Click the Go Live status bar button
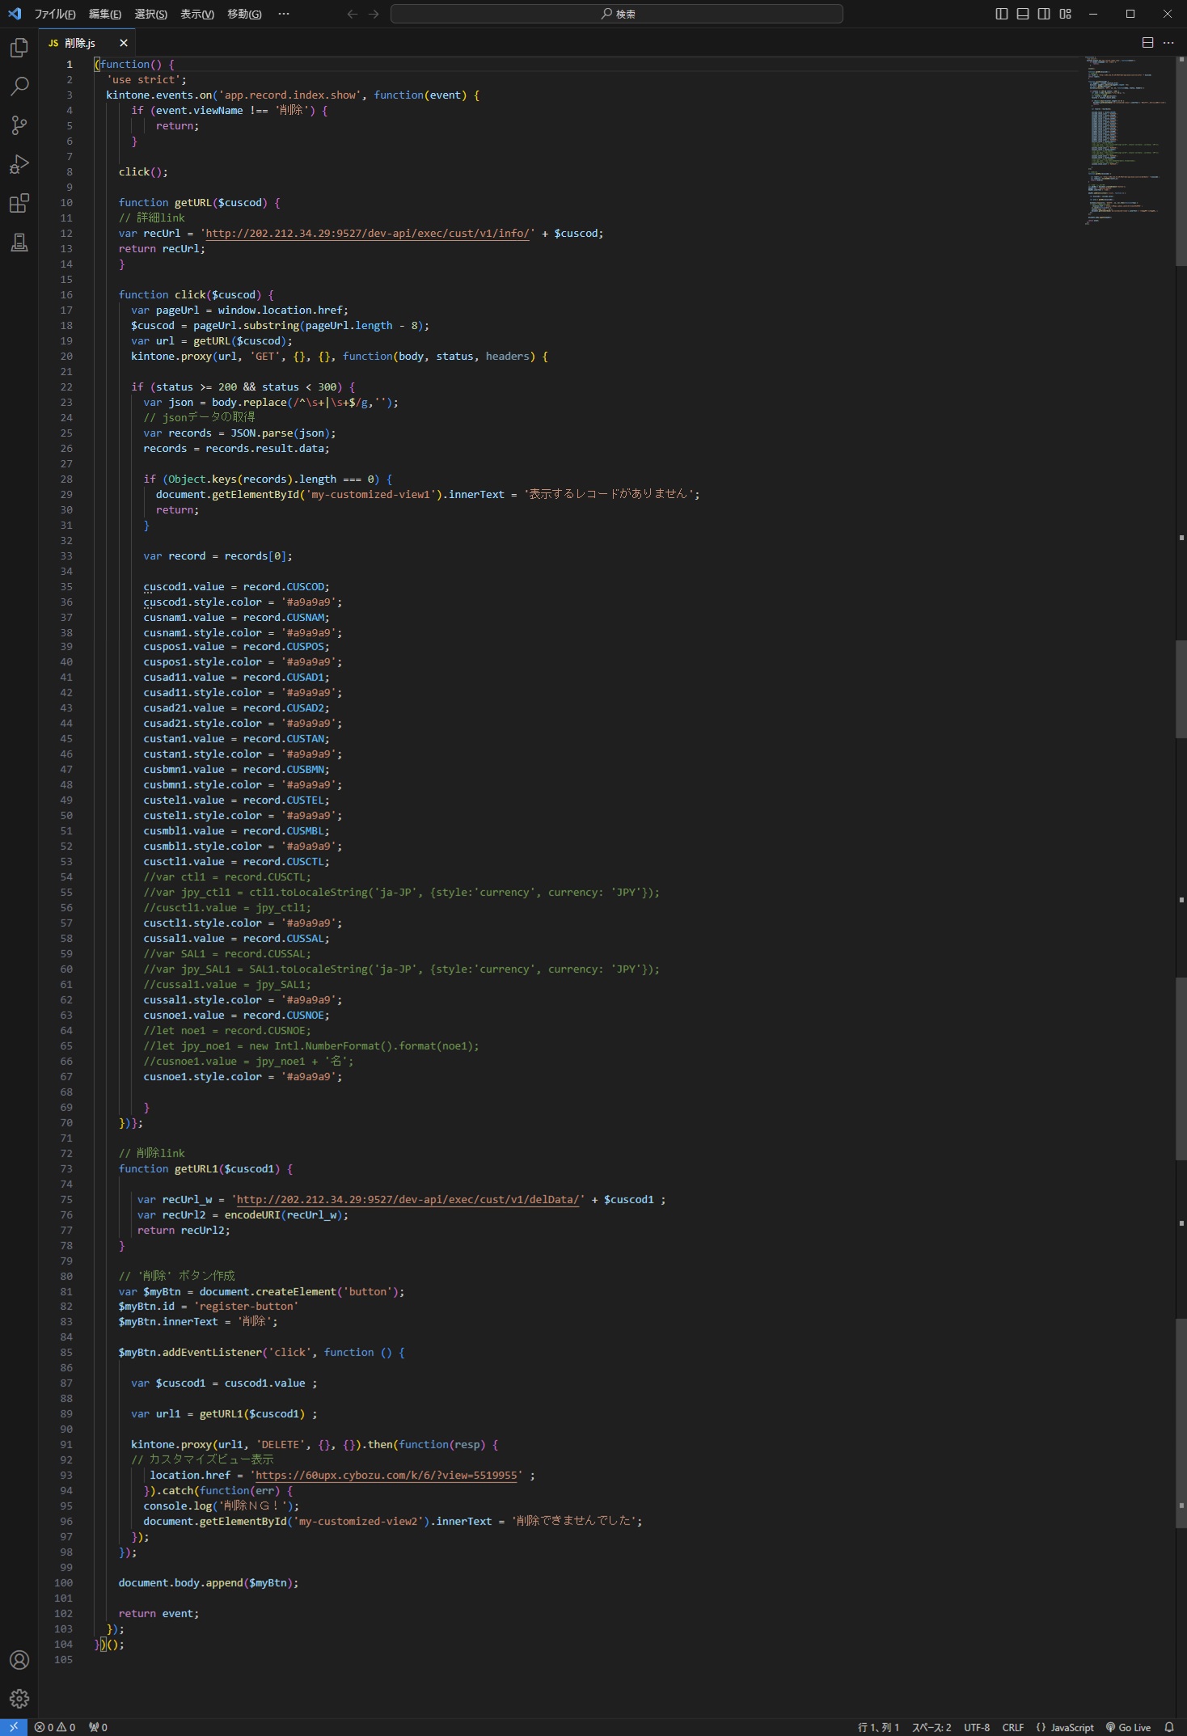1187x1736 pixels. (1129, 1727)
